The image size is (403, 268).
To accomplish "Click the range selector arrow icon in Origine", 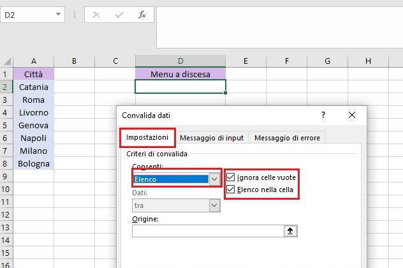I will (290, 231).
